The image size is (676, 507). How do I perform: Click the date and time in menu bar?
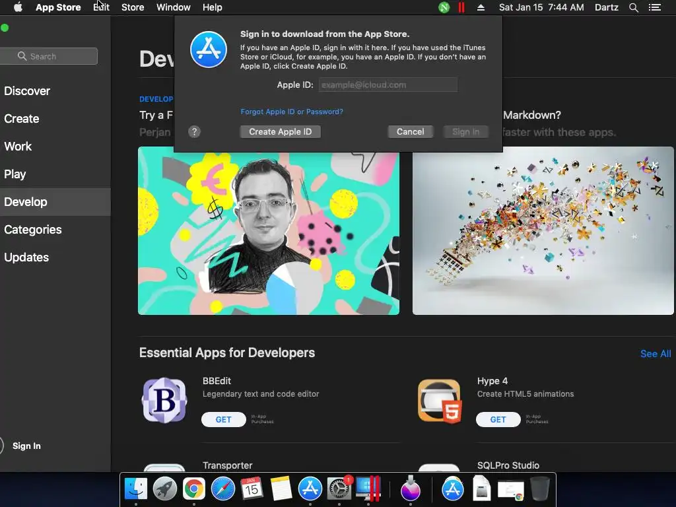coord(541,7)
